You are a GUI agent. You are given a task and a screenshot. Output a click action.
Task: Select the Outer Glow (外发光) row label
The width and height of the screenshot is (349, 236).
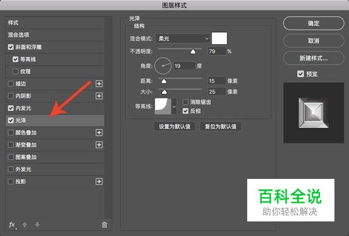click(23, 170)
